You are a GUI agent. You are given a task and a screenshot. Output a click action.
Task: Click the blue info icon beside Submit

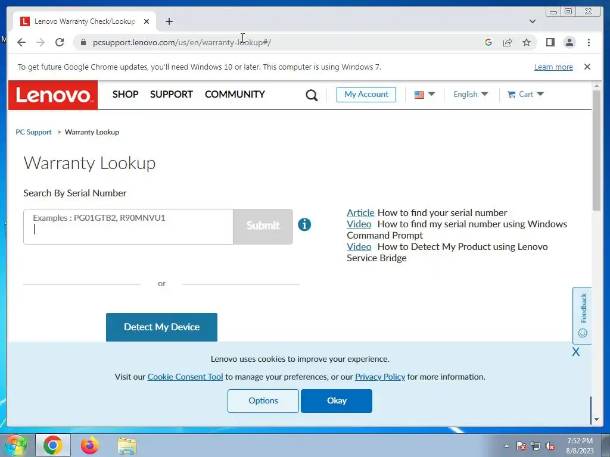304,224
